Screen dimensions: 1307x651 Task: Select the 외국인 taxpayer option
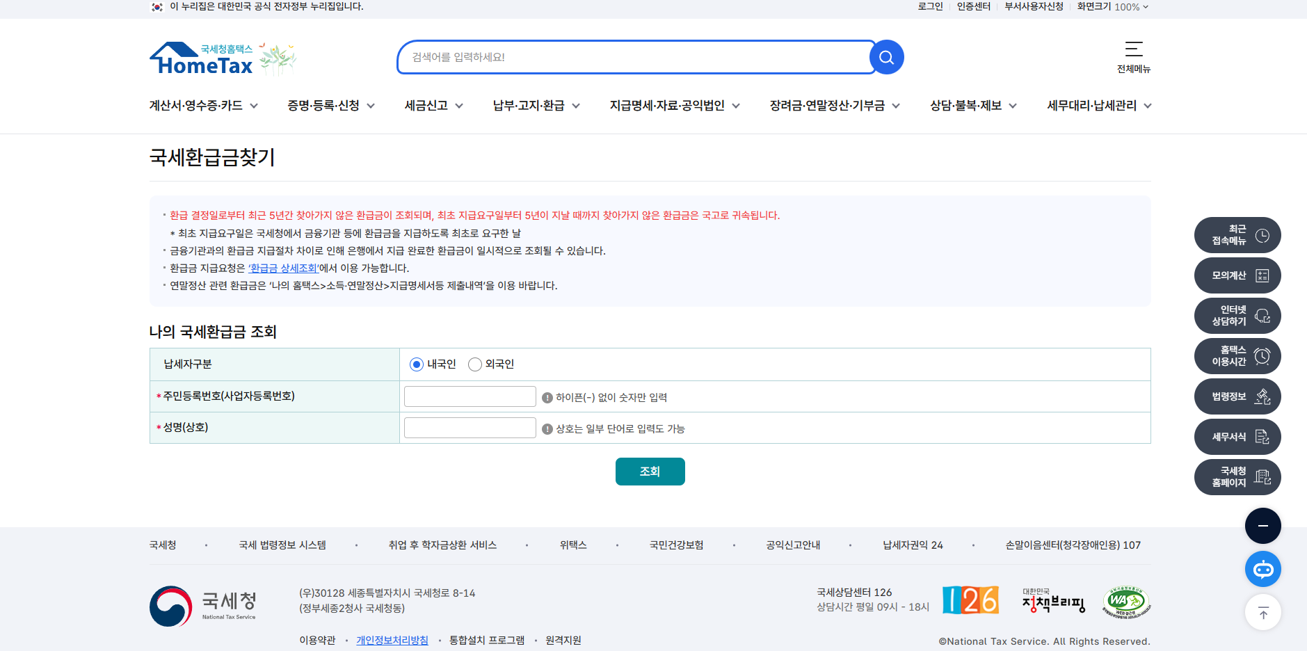coord(475,364)
